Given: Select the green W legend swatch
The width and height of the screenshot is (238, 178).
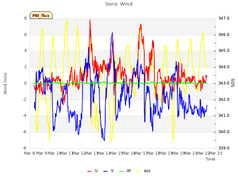Looking at the screenshot, I should coord(122,171).
